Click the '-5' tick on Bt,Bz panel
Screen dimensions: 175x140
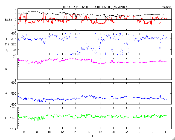point(15,25)
